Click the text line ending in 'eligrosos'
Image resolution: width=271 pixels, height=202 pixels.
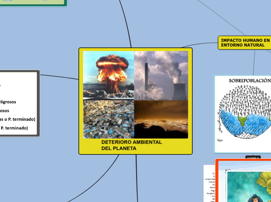pyautogui.click(x=8, y=102)
